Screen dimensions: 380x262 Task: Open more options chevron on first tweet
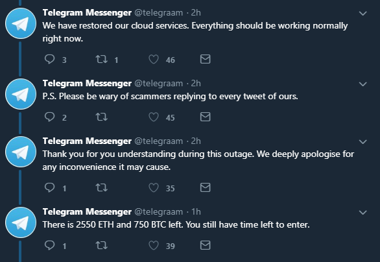(362, 14)
